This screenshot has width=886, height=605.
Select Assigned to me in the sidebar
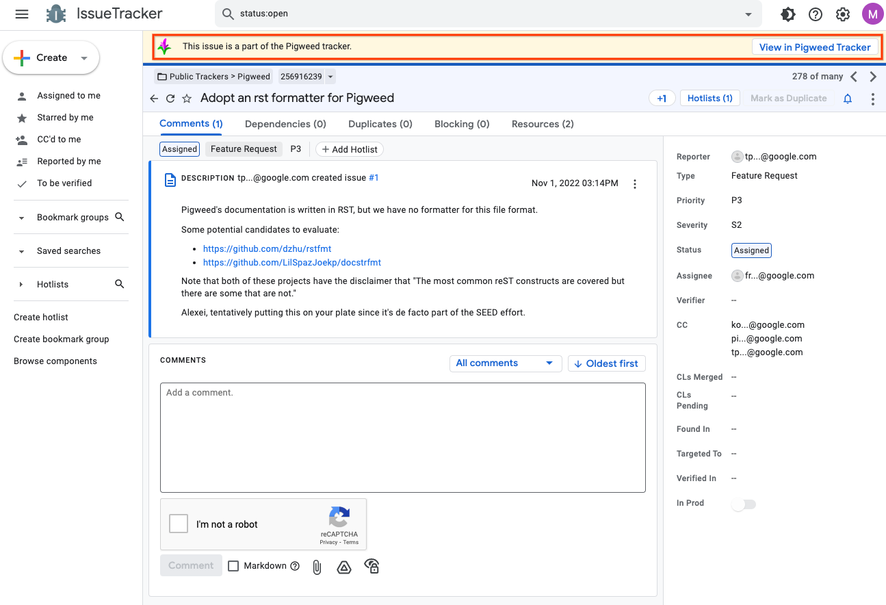click(x=68, y=96)
